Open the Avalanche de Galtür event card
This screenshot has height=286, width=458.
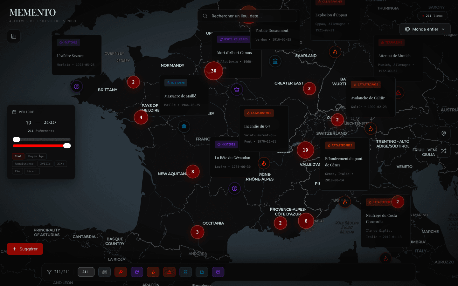[371, 97]
